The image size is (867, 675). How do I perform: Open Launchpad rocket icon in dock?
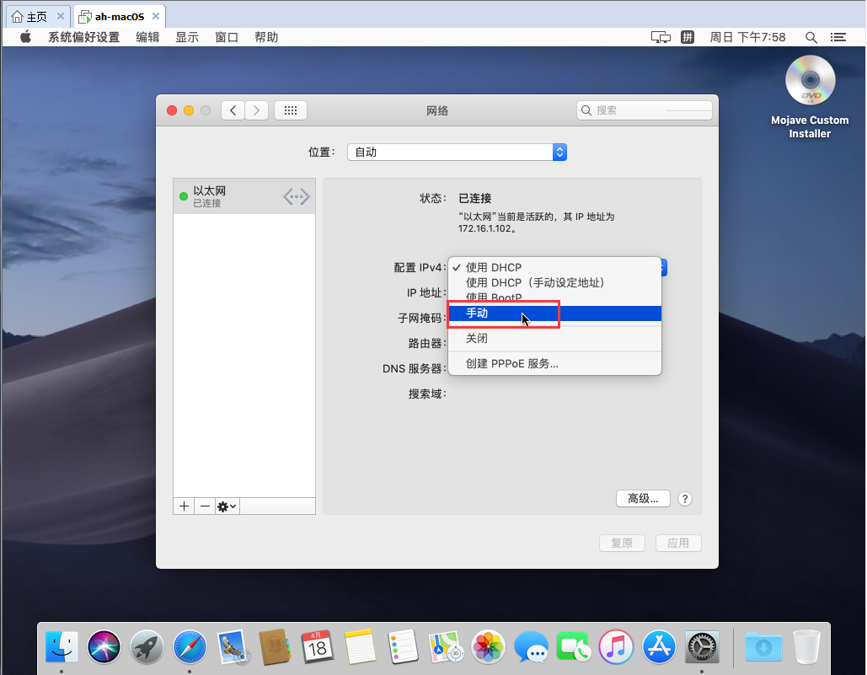pyautogui.click(x=147, y=647)
